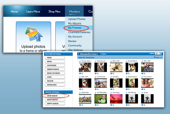Screen dimensions: 170x114
Task: Click the edit pencil beside Sunset.jpg
Action: pos(111,93)
